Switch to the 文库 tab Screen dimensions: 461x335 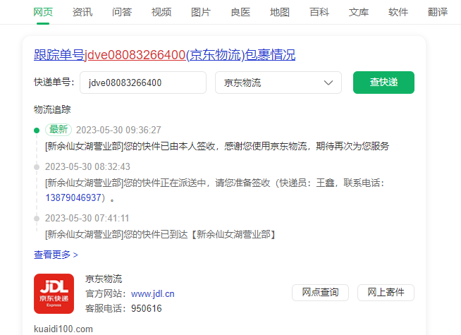coord(358,12)
